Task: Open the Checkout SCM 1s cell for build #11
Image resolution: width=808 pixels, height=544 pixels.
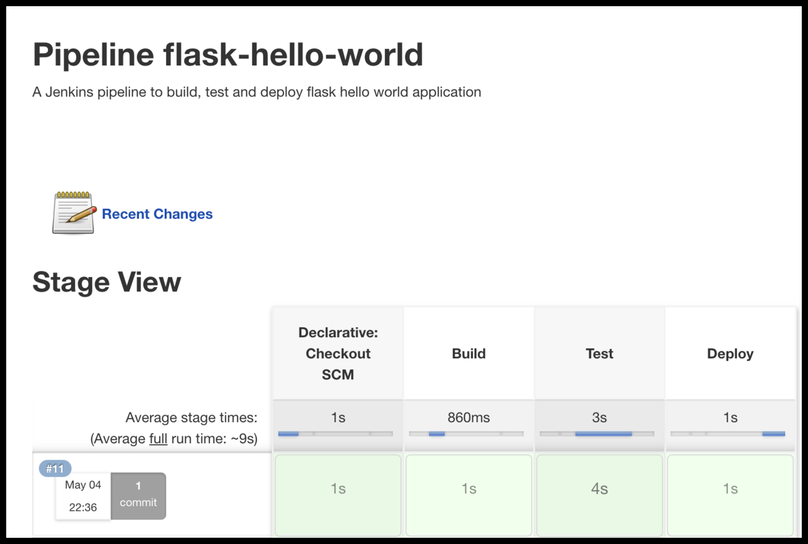Action: click(338, 495)
